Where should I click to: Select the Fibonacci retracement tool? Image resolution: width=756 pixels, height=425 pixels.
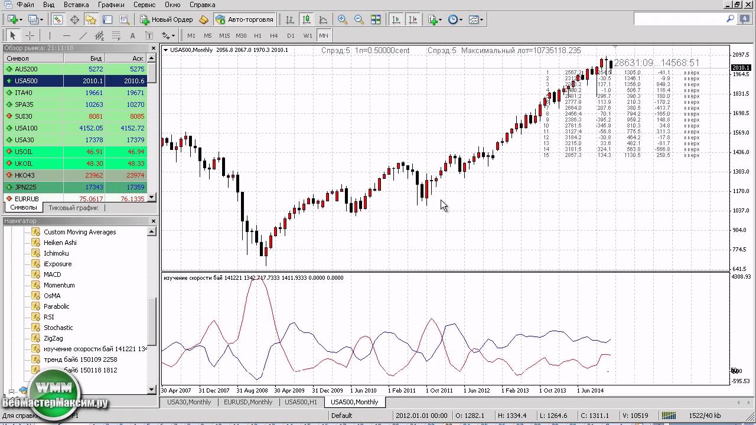(x=116, y=35)
